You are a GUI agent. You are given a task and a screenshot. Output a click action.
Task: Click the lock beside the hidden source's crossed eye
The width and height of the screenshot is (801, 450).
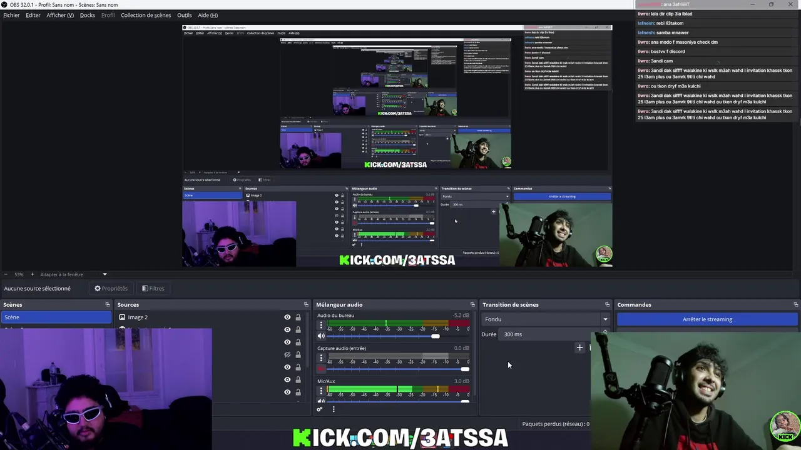[298, 355]
